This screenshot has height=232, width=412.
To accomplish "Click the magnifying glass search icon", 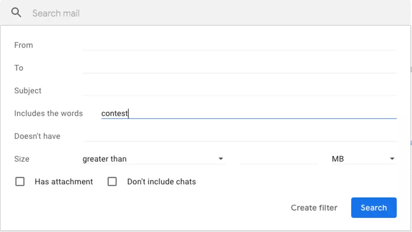I will click(16, 13).
